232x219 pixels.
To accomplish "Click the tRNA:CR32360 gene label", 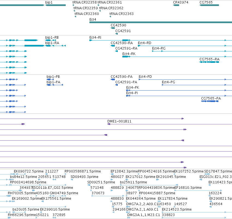I will tap(87, 14).
